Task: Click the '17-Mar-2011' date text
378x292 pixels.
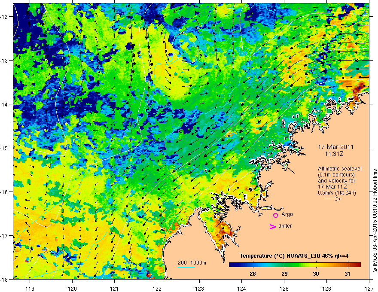Action: pyautogui.click(x=335, y=147)
